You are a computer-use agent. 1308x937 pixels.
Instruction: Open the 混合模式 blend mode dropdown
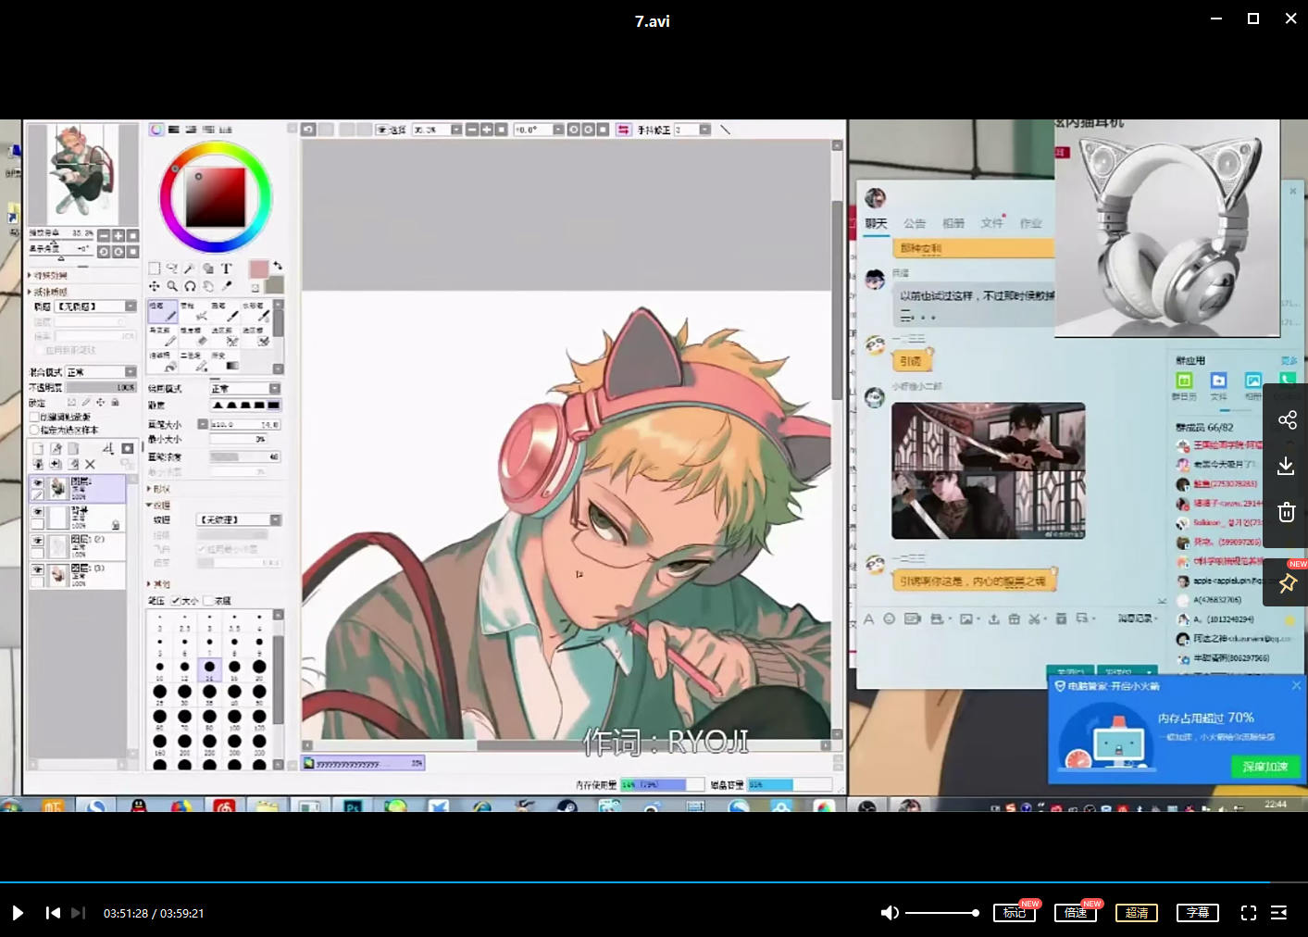coord(100,372)
